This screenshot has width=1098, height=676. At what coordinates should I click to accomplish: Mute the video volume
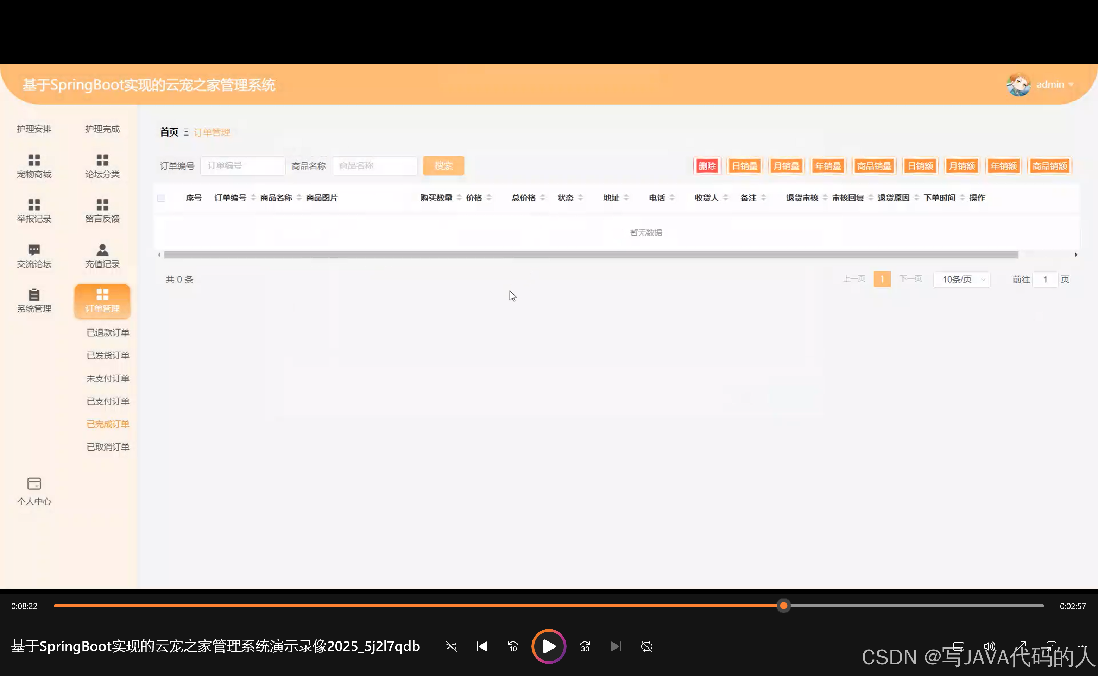(989, 646)
